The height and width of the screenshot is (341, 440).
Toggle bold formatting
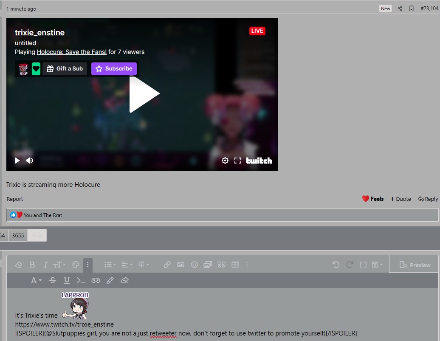[32, 265]
